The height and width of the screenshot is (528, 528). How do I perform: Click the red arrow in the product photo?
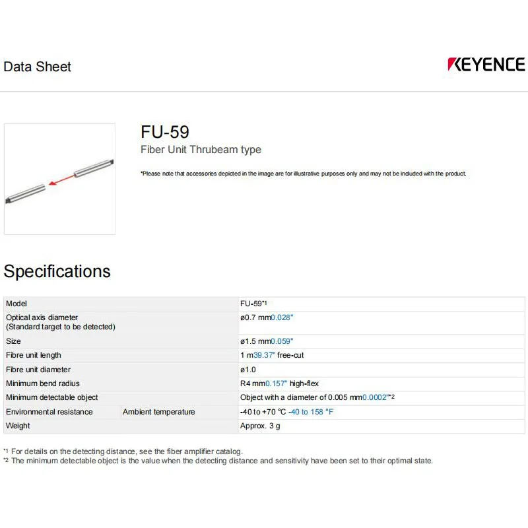tap(60, 180)
